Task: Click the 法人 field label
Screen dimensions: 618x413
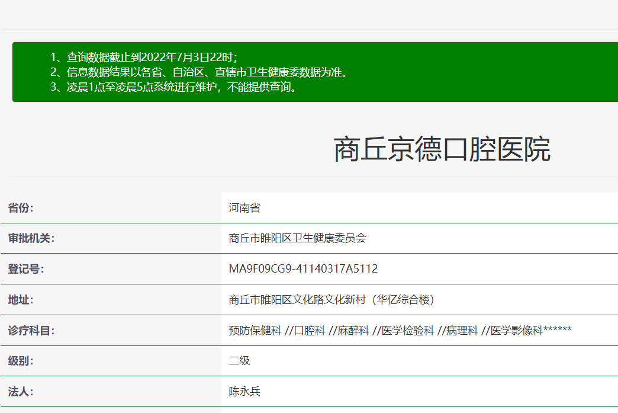Action: coord(21,391)
